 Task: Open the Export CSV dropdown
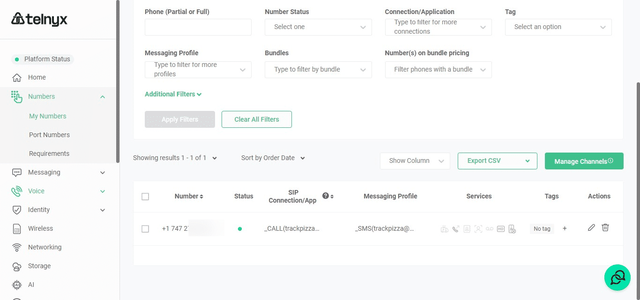[x=497, y=161]
